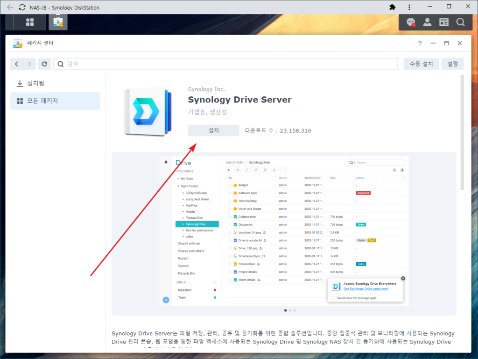
Task: Install Synology Drive Server with the 설치 button
Action: coord(213,130)
